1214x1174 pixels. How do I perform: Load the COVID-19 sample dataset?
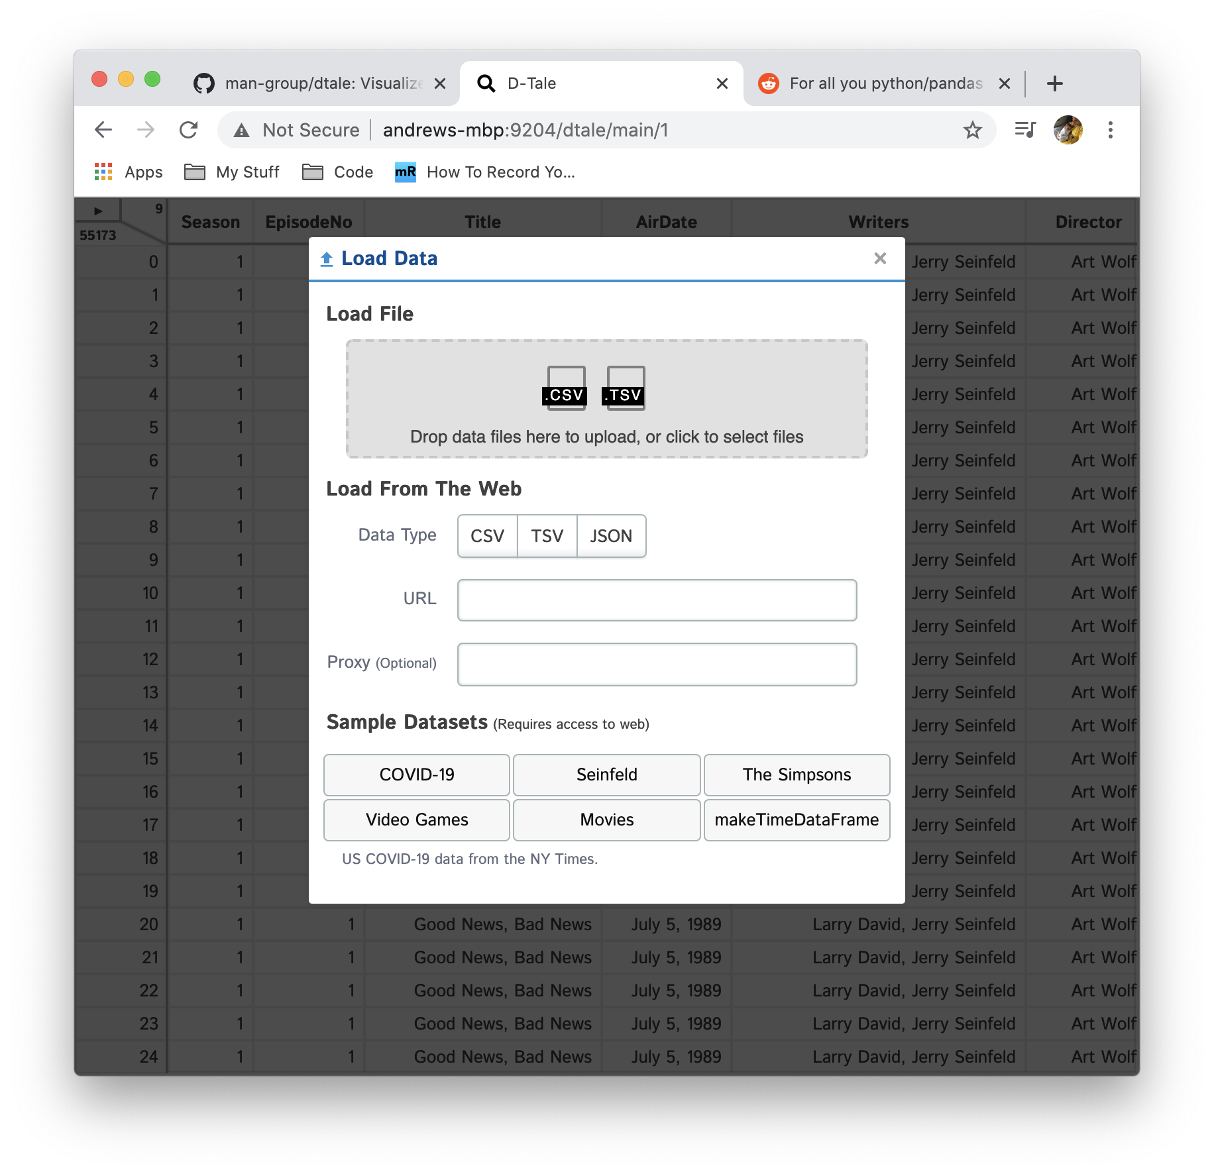point(417,775)
